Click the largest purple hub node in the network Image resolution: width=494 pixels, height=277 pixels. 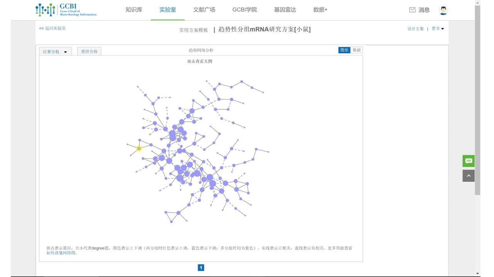[173, 135]
